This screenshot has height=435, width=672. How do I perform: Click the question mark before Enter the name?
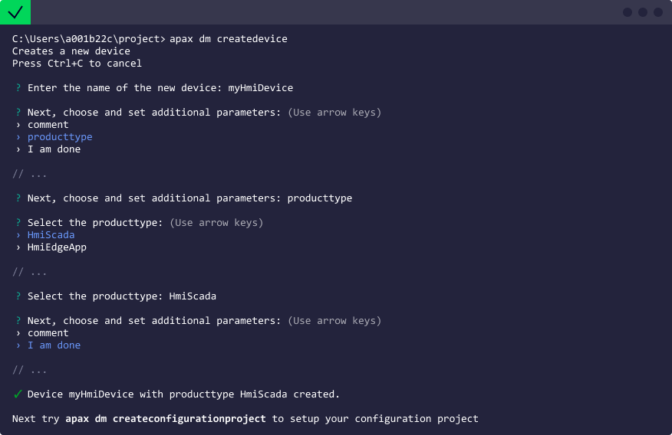tap(18, 88)
